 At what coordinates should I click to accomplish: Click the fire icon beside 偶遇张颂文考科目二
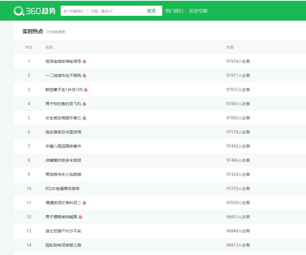(85, 203)
